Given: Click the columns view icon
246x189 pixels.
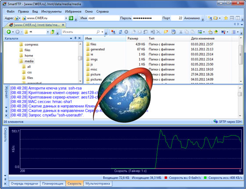Looking at the screenshot, I should [x=234, y=32].
